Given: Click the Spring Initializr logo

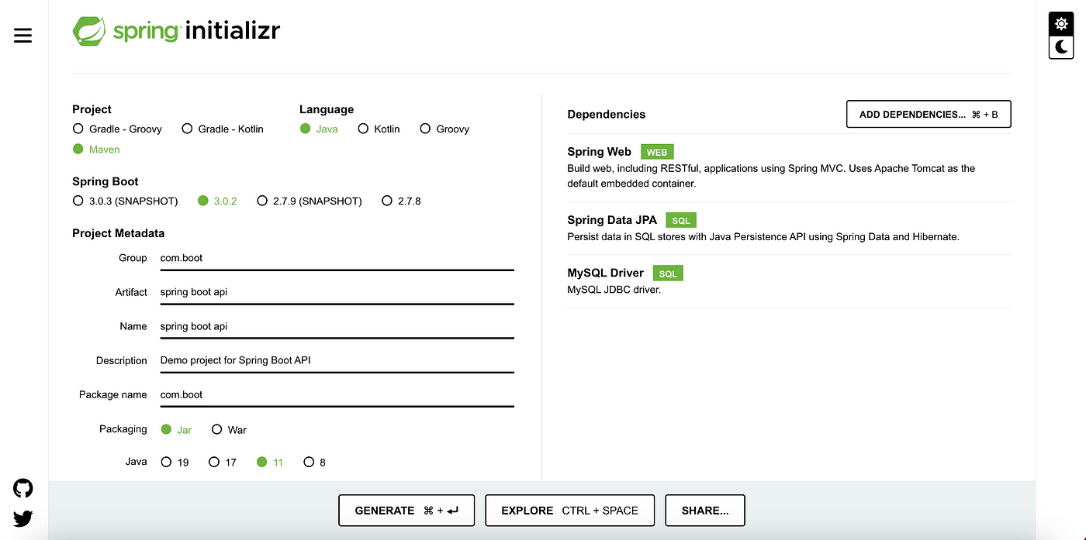Looking at the screenshot, I should 176,31.
